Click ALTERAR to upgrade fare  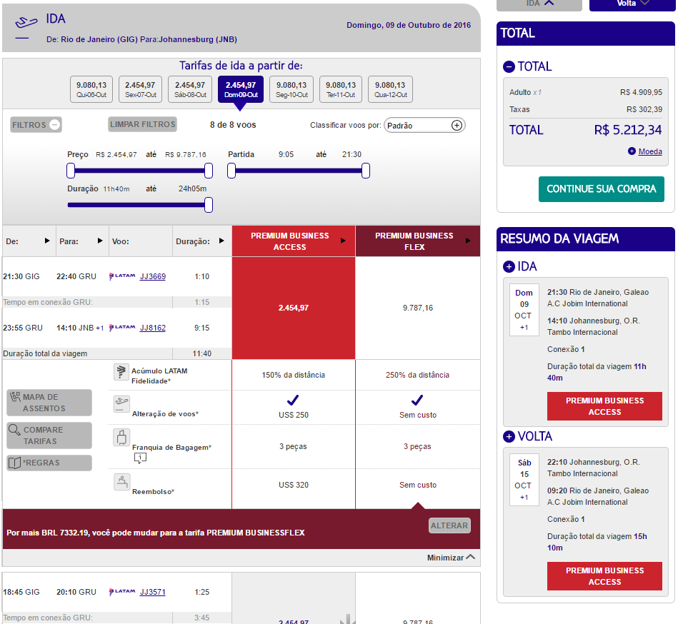449,525
